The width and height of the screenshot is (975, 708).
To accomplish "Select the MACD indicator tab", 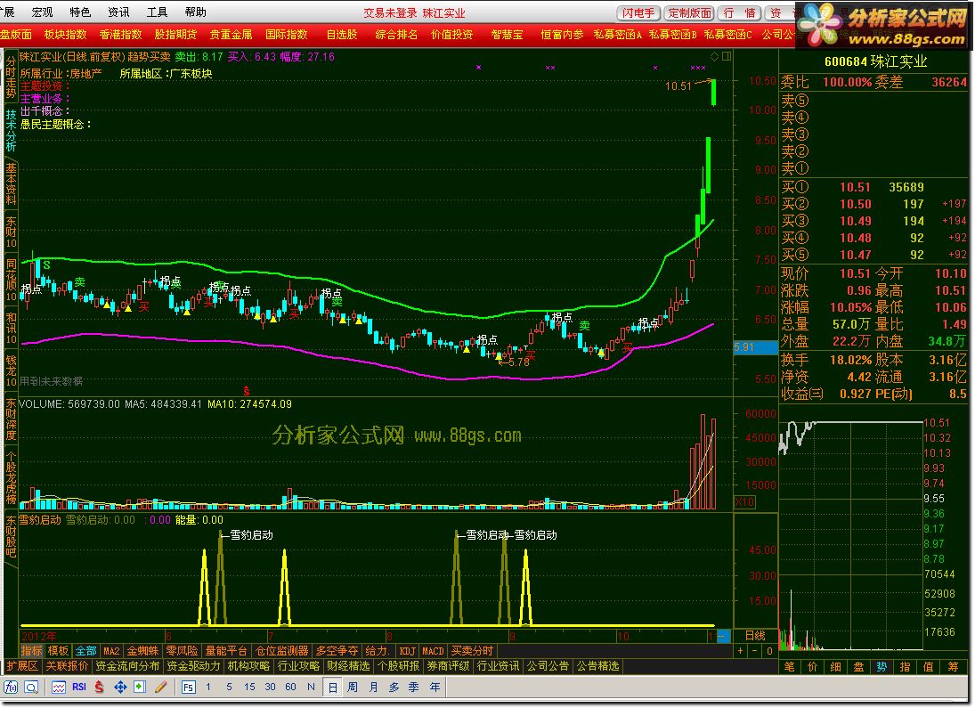I will coord(433,651).
